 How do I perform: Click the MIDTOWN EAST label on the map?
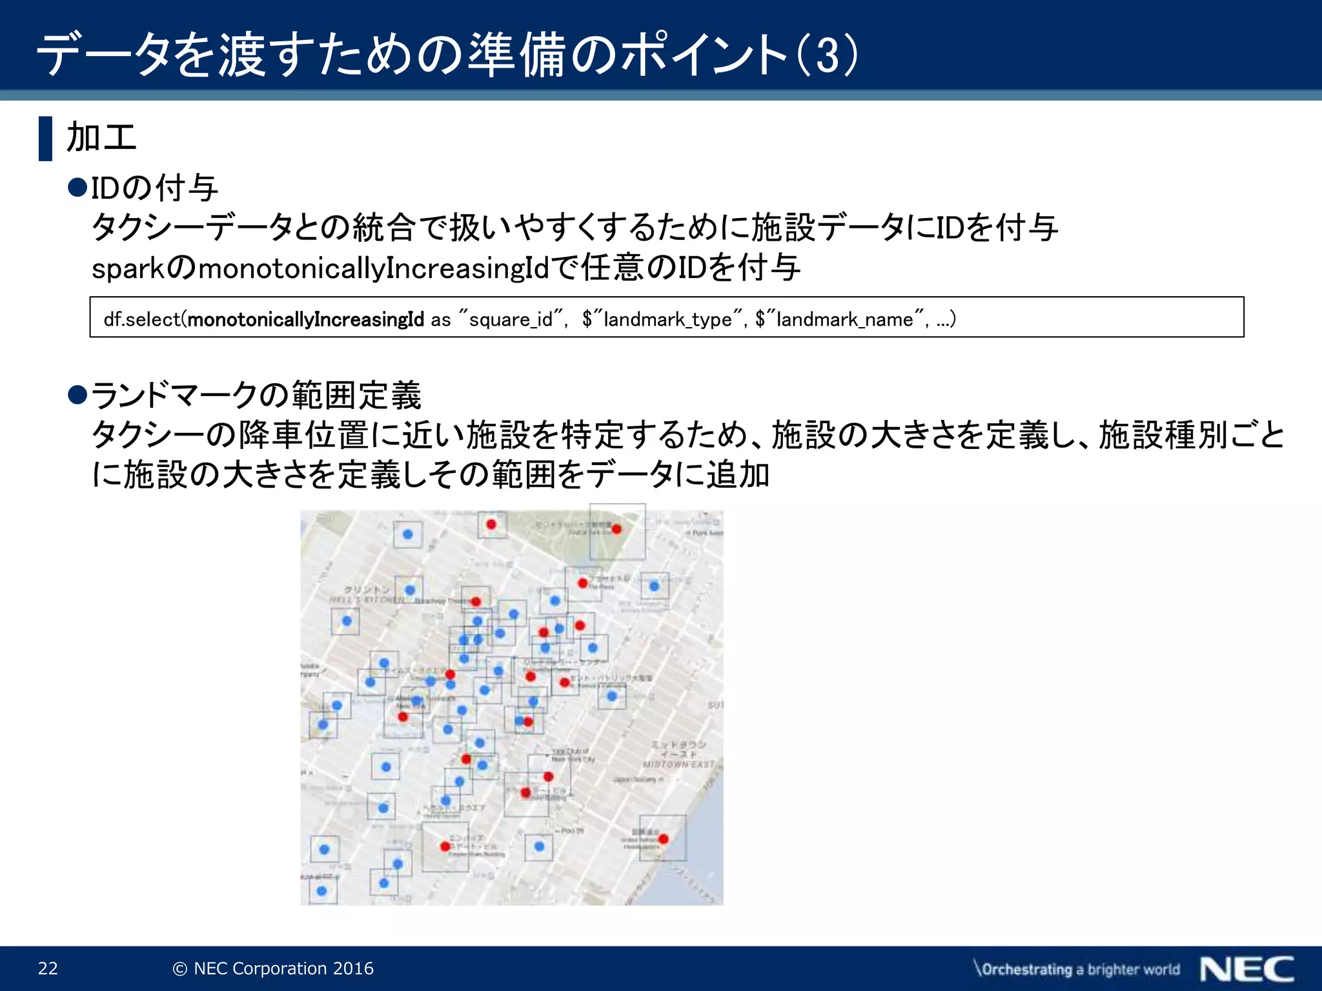pyautogui.click(x=678, y=764)
